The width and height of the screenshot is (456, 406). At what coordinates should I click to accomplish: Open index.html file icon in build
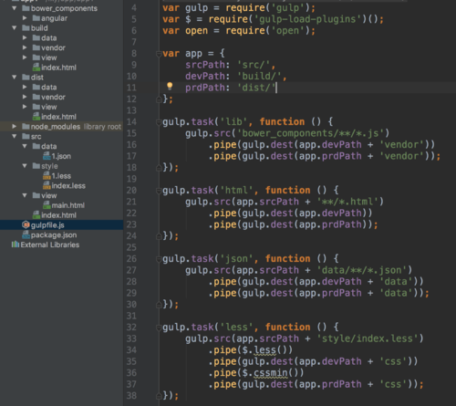(36, 68)
